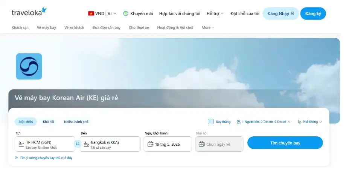
Task: Click Tìm chuyến bay search button
Action: click(x=285, y=143)
